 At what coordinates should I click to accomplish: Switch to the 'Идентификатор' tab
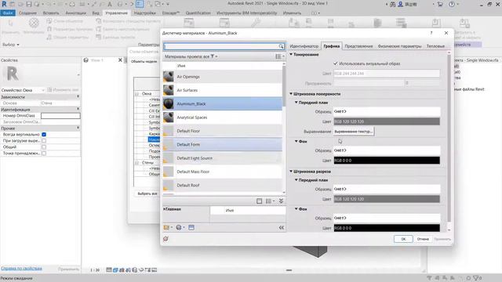[304, 46]
